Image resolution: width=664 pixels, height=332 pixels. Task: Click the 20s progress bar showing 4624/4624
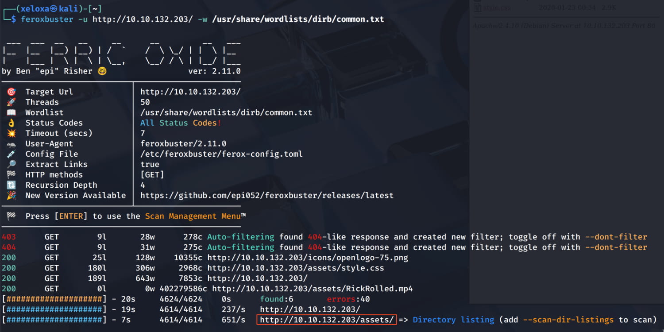point(54,299)
